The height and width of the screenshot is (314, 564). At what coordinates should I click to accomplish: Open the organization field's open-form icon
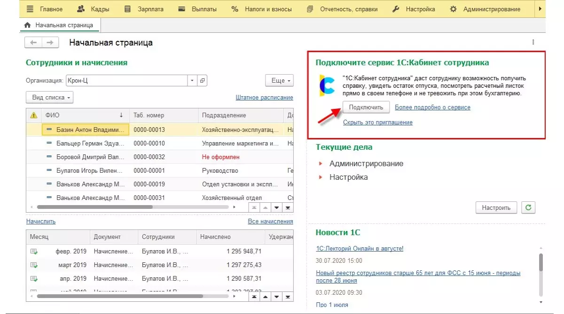tap(203, 81)
